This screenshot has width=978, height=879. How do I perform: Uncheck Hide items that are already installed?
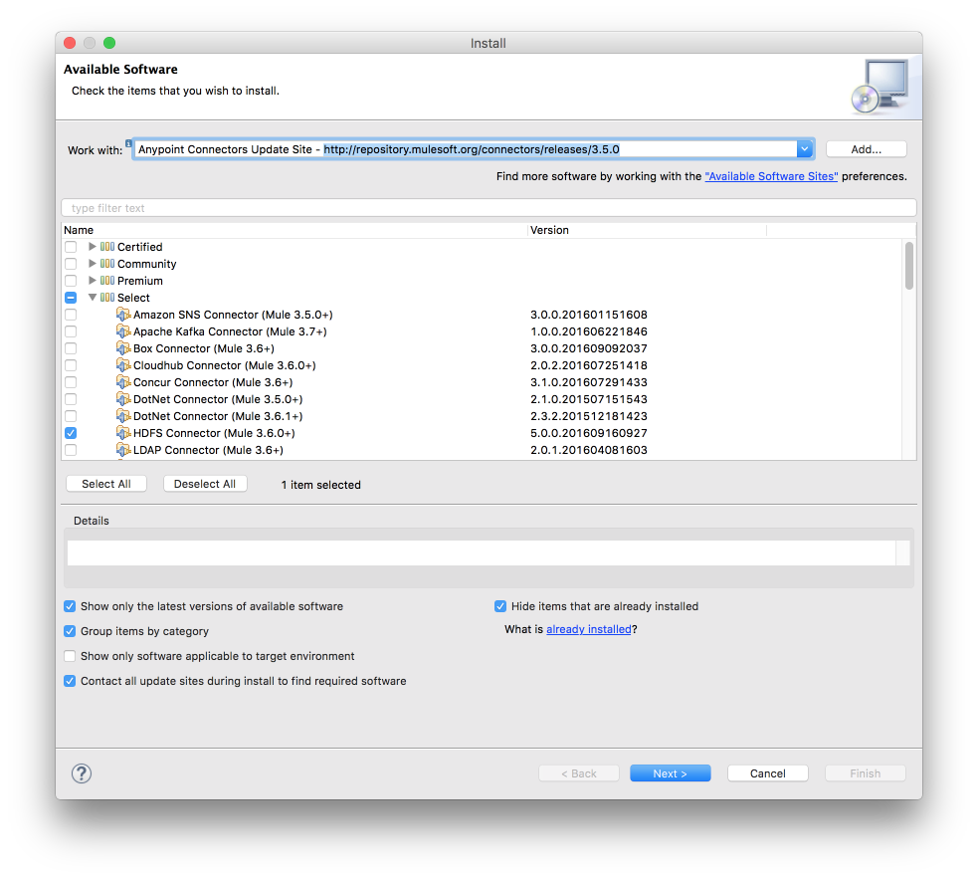click(x=500, y=606)
